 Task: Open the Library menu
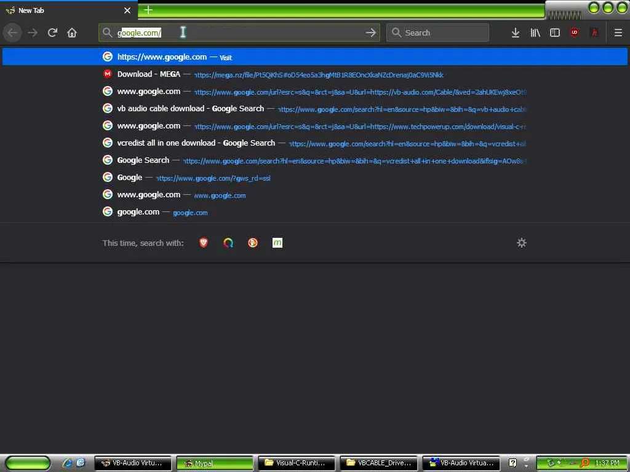tap(535, 33)
